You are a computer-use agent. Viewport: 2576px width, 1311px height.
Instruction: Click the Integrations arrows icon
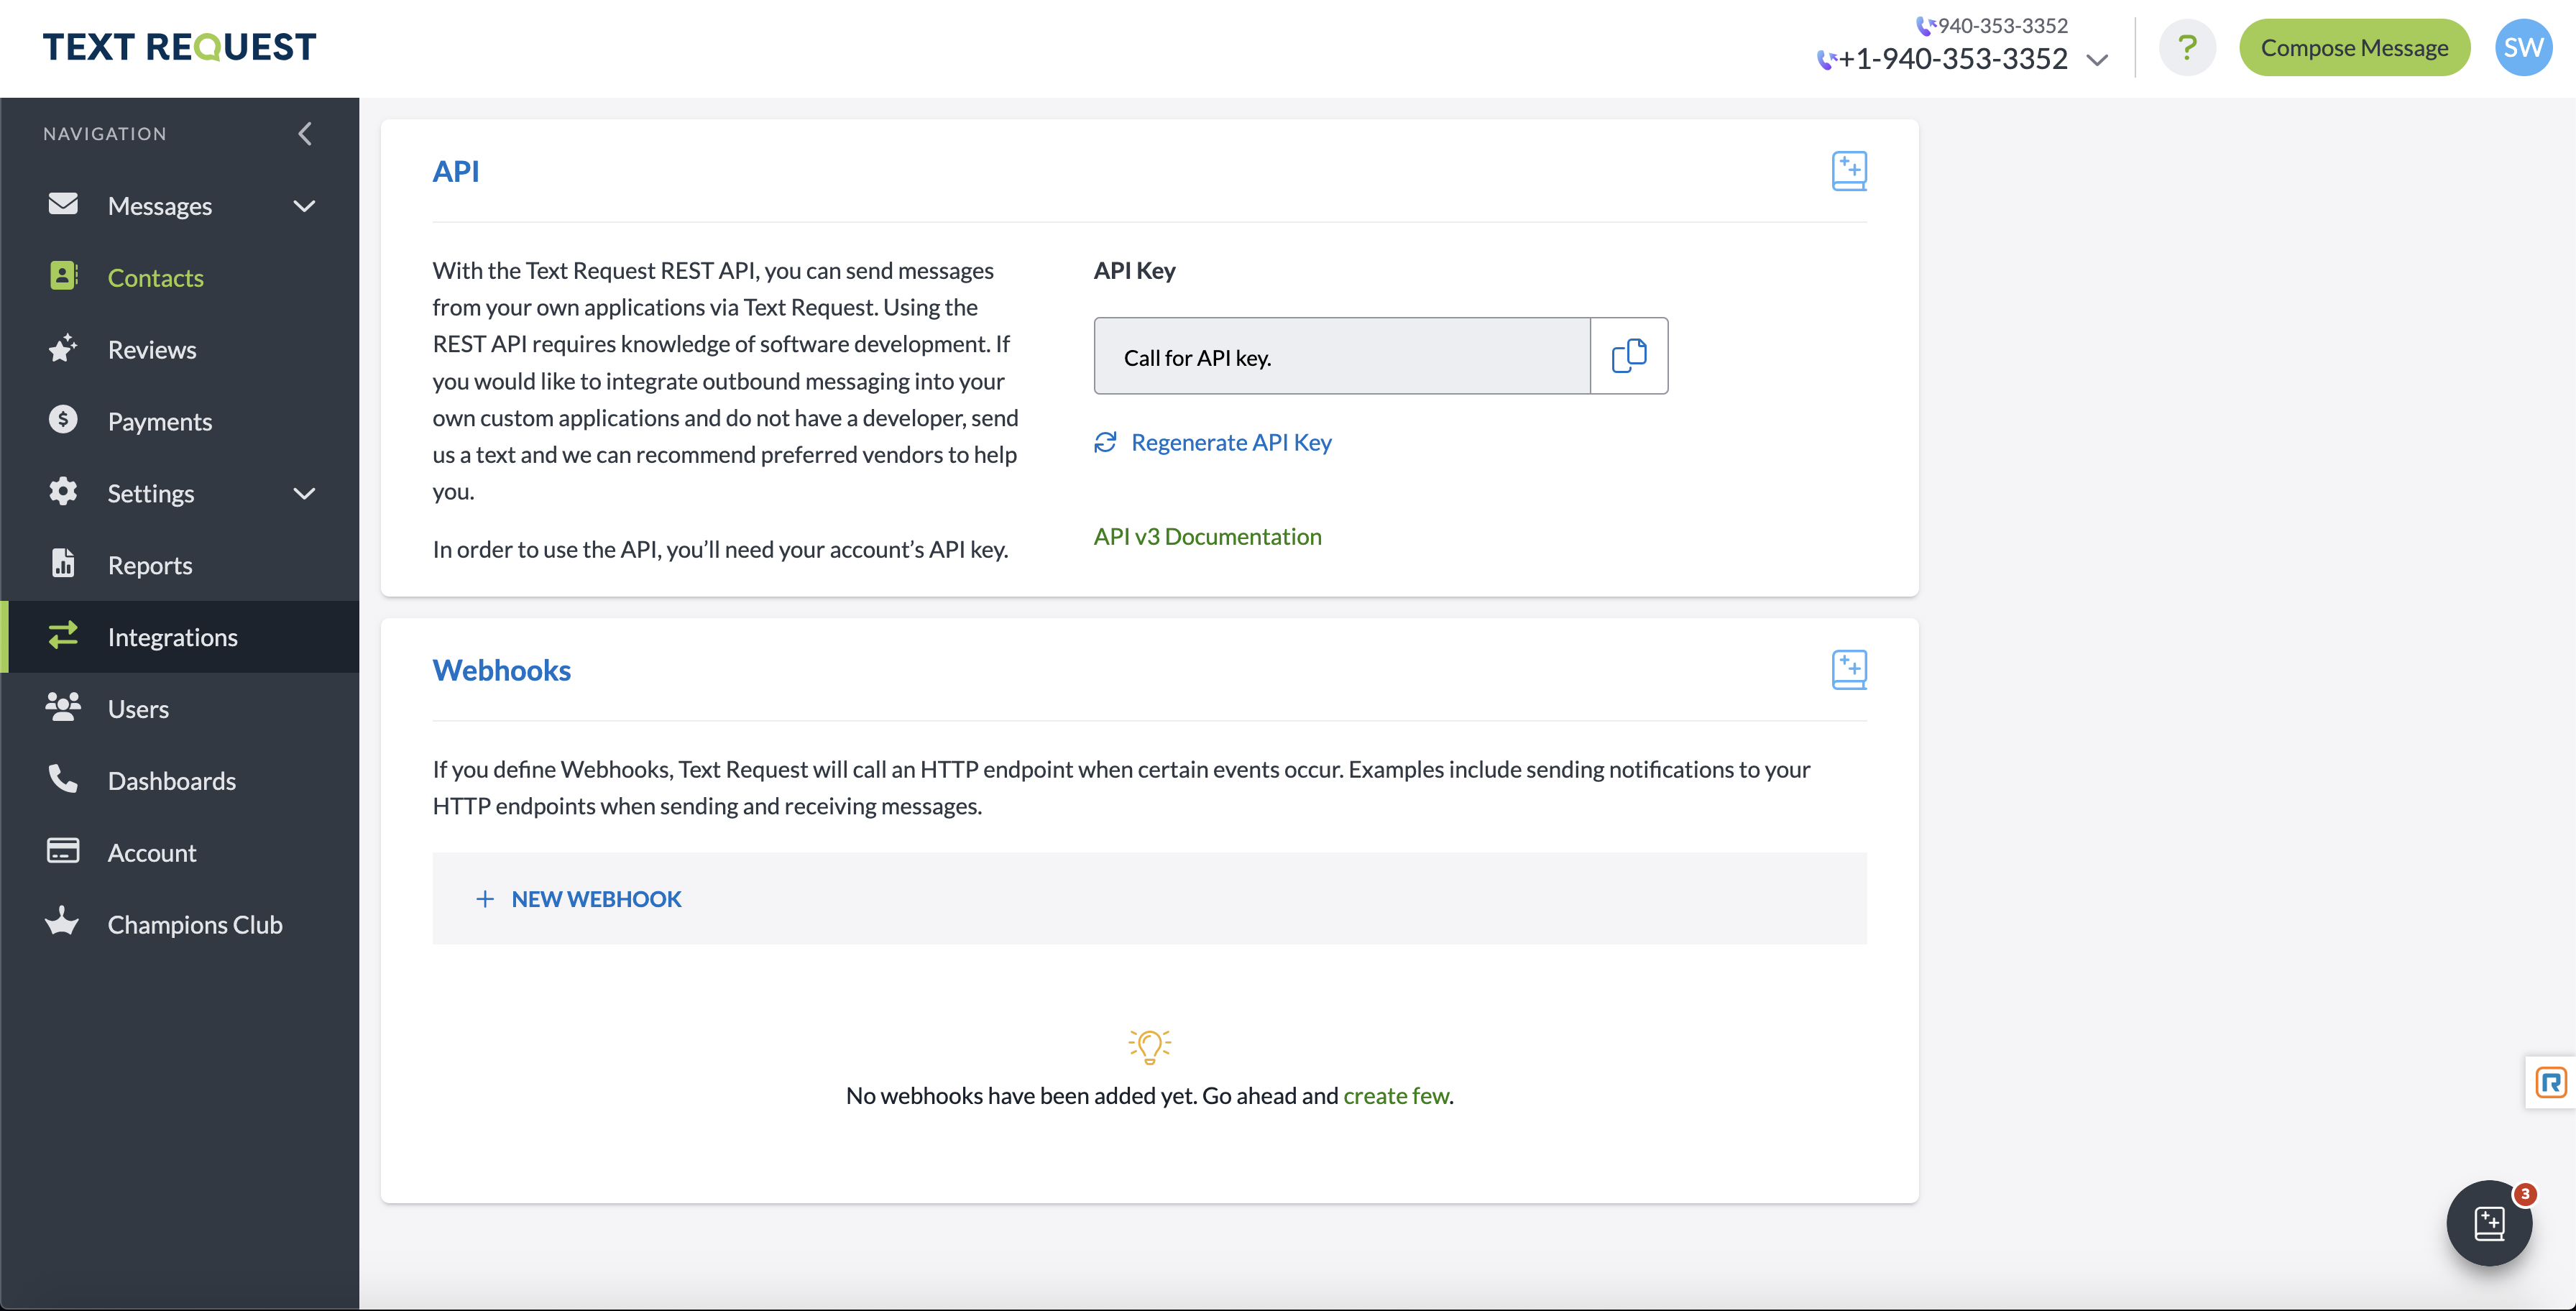pyautogui.click(x=63, y=636)
